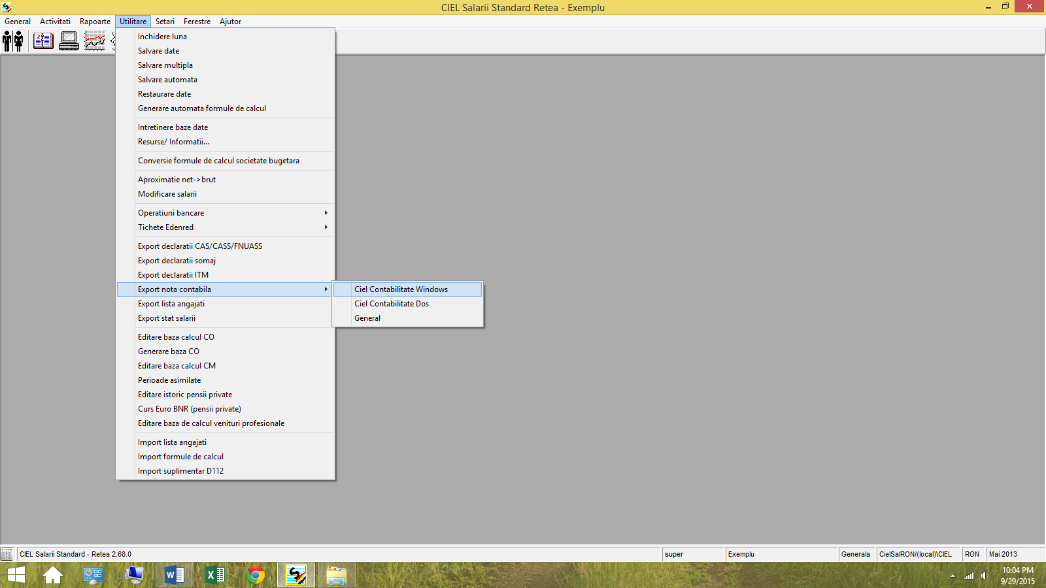
Task: Show hidden tray icons arrow
Action: [953, 576]
